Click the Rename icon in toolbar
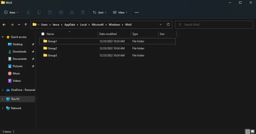The image size is (256, 134). pos(61,13)
